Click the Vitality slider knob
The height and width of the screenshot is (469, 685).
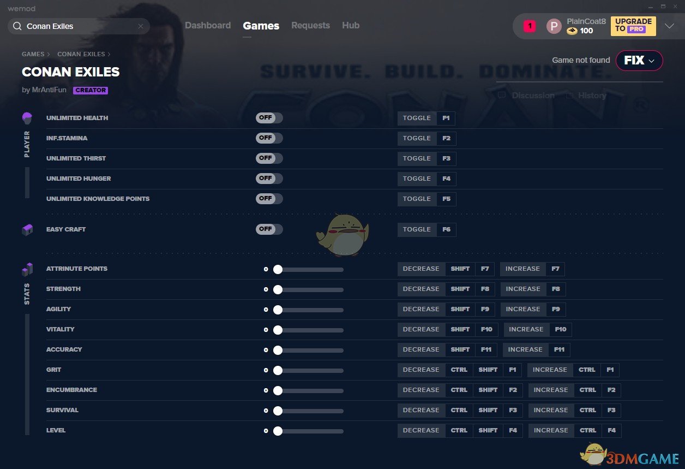click(278, 330)
